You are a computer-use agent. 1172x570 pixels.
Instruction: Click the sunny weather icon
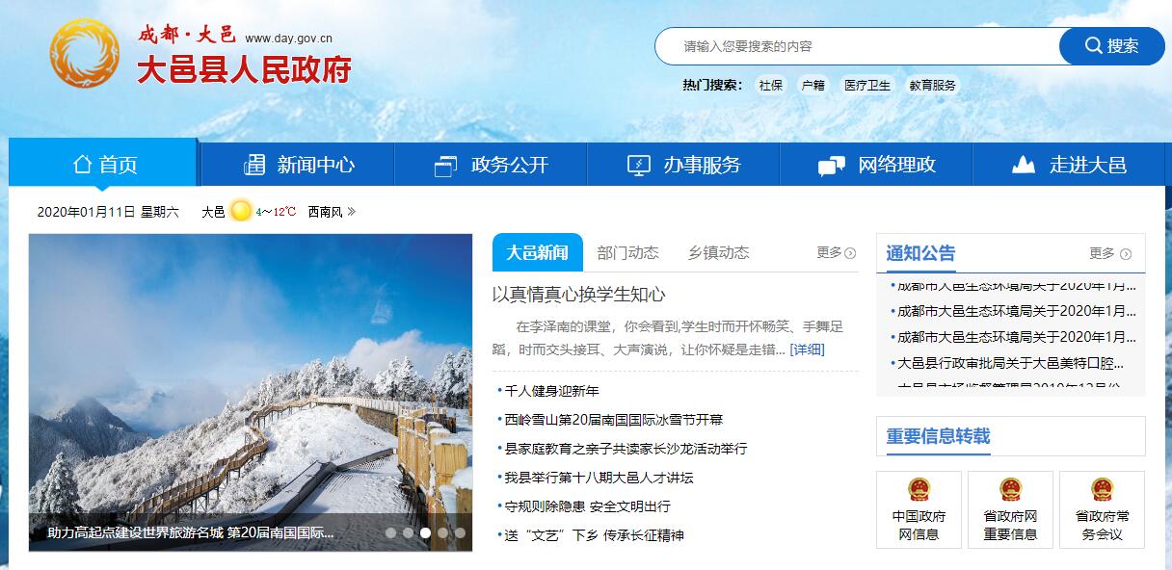[x=241, y=211]
